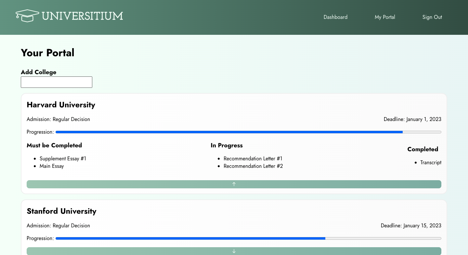Click Harvard's Admission: Regular Decision text
Viewport: 468px width, 255px height.
pyautogui.click(x=58, y=119)
